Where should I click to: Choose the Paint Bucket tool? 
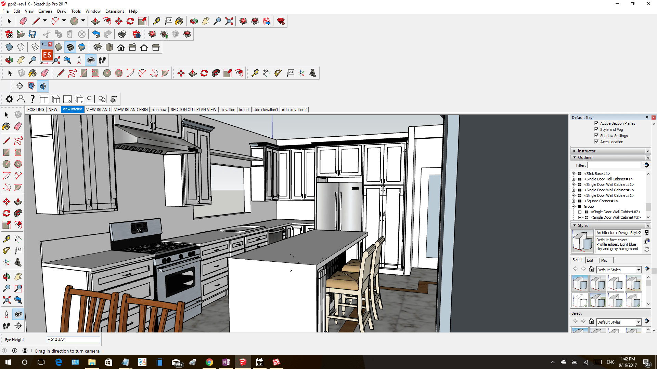[x=179, y=21]
